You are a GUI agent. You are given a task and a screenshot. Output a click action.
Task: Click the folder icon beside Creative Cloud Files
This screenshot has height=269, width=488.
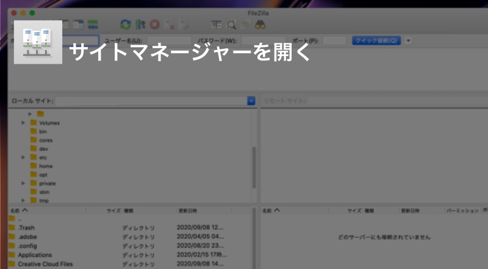click(x=12, y=264)
